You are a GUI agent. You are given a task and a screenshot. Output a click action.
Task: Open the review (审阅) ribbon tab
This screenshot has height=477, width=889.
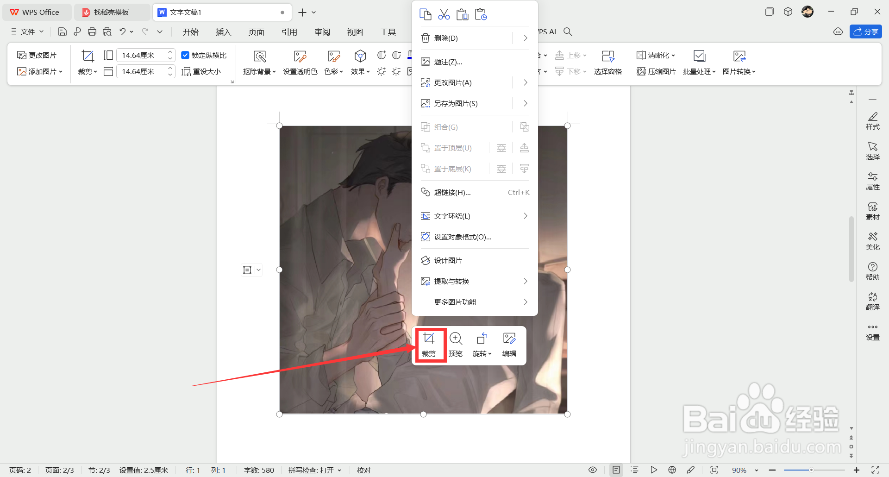tap(322, 31)
